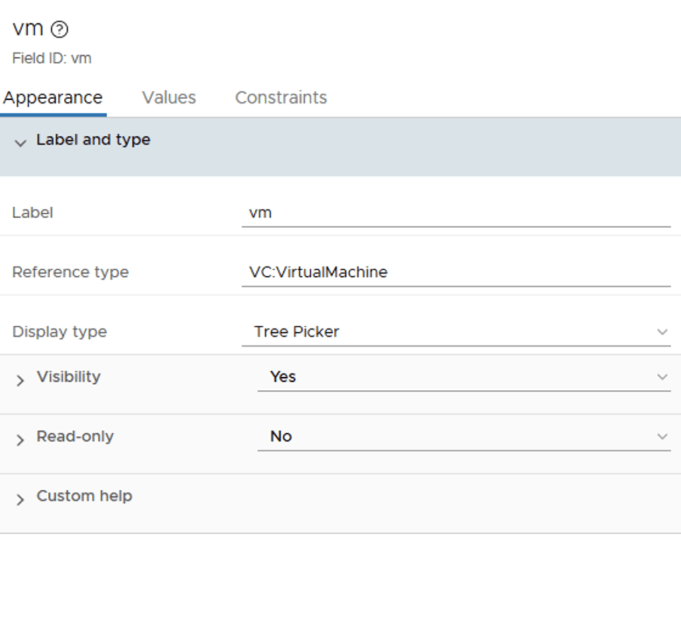
Task: Open the Read-only dropdown showing No
Action: [452, 436]
